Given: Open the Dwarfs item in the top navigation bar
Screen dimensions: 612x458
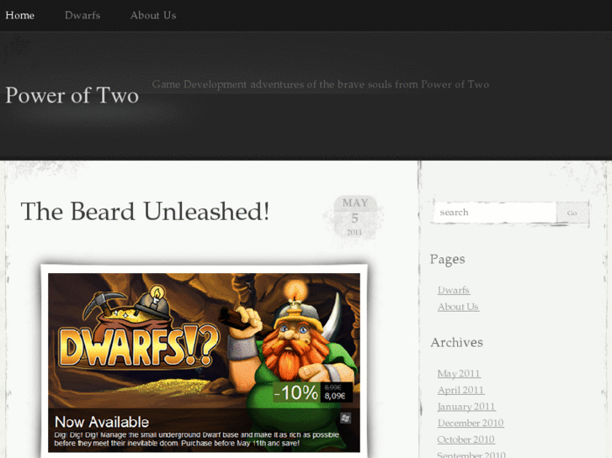Looking at the screenshot, I should point(82,15).
